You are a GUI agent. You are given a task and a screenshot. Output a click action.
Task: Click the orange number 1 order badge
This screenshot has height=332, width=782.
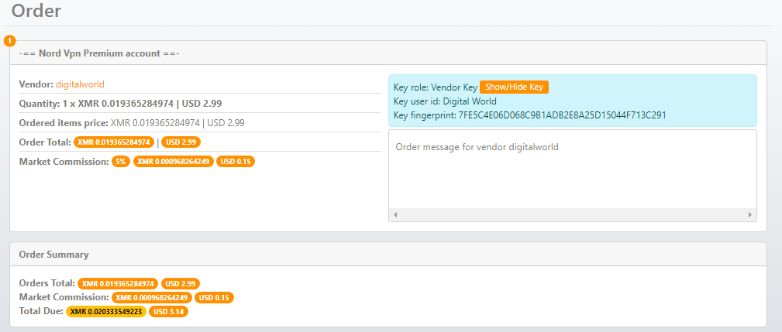click(9, 40)
